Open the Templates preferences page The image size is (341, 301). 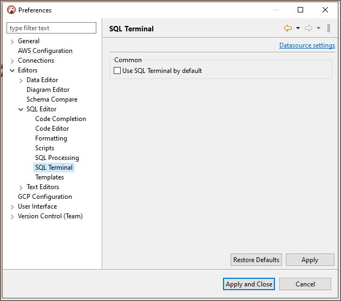click(50, 177)
